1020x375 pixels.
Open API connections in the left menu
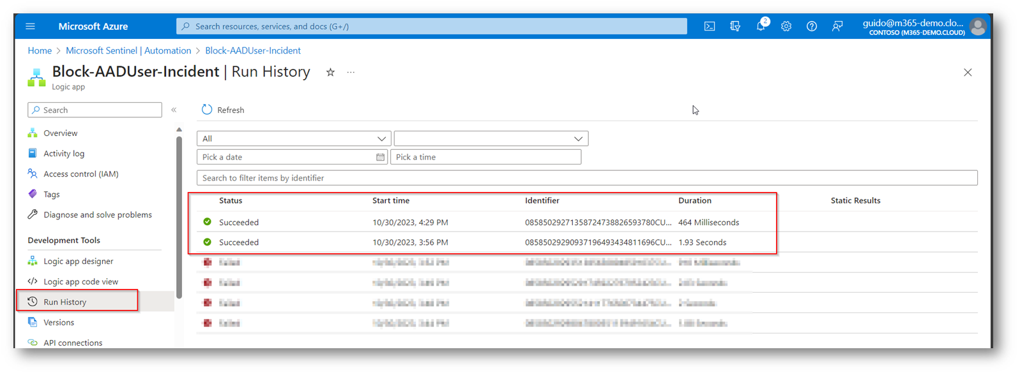pos(73,342)
